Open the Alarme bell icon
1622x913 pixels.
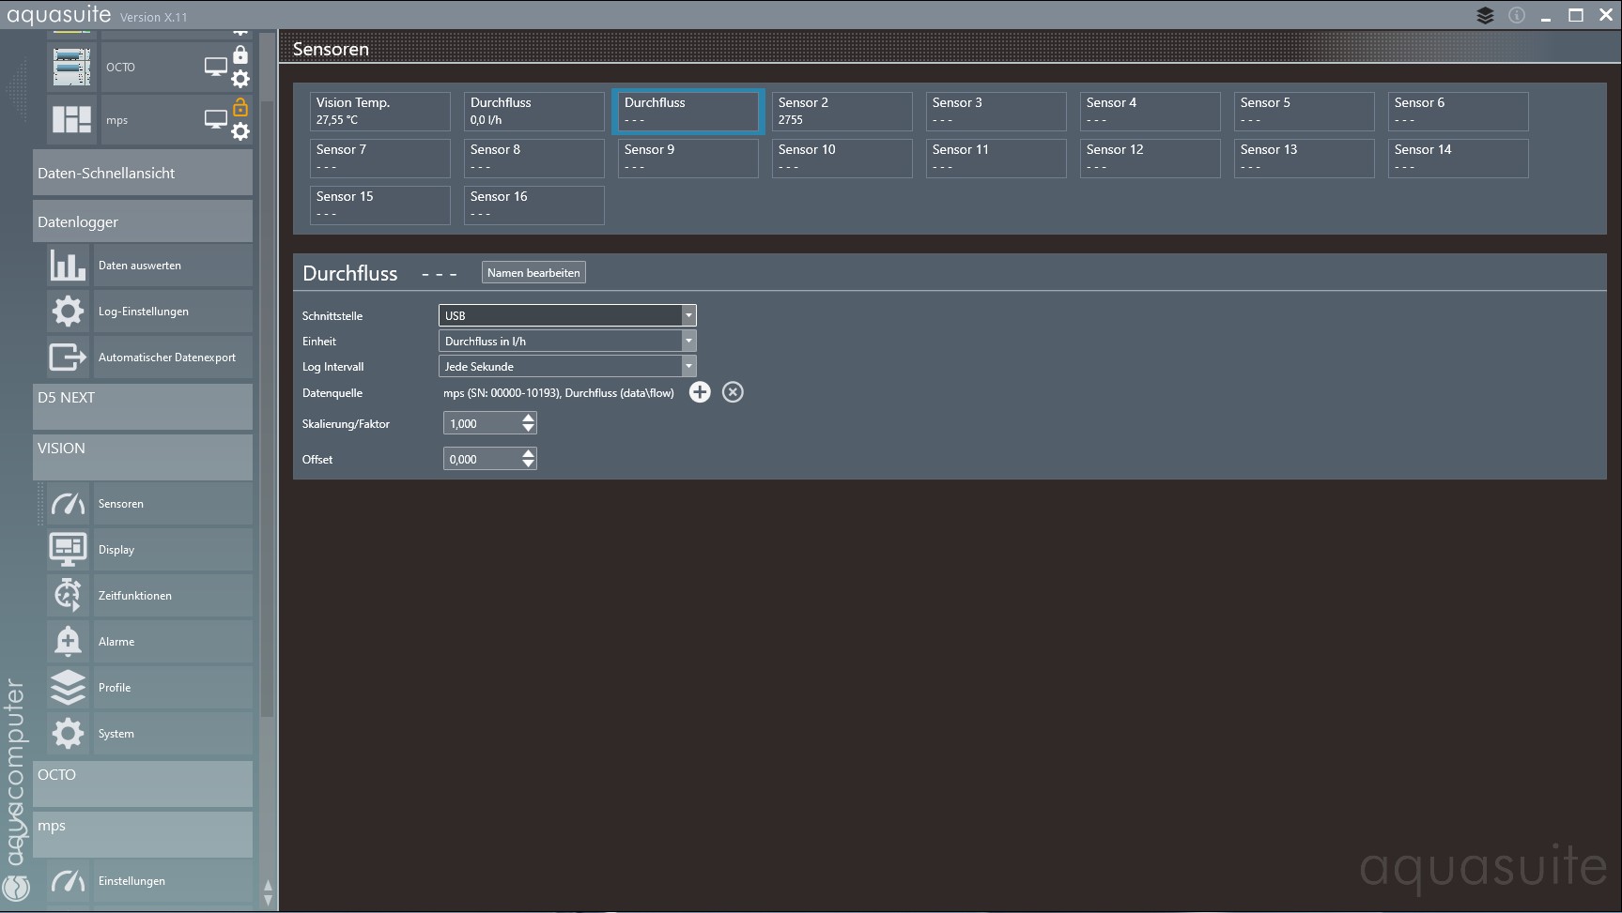click(x=68, y=642)
